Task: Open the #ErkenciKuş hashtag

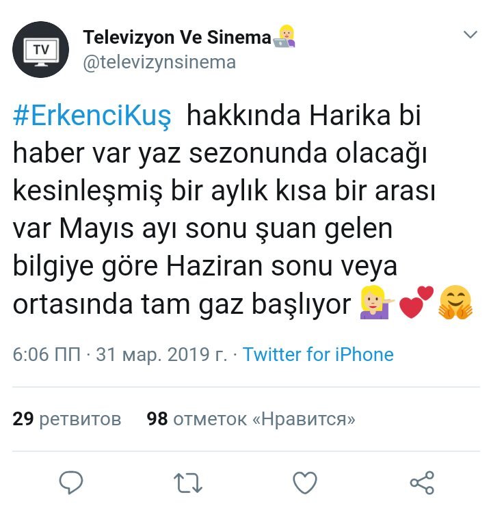Action: pyautogui.click(x=92, y=116)
